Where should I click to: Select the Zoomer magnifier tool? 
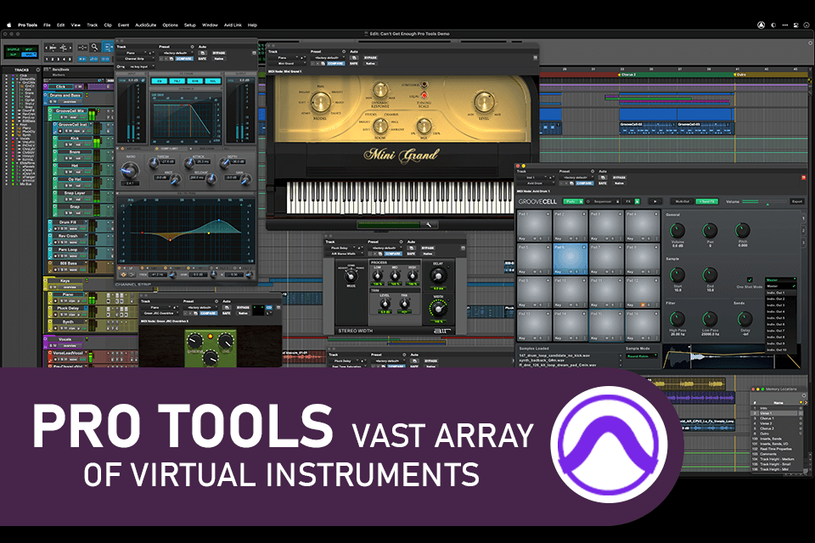coord(94,48)
